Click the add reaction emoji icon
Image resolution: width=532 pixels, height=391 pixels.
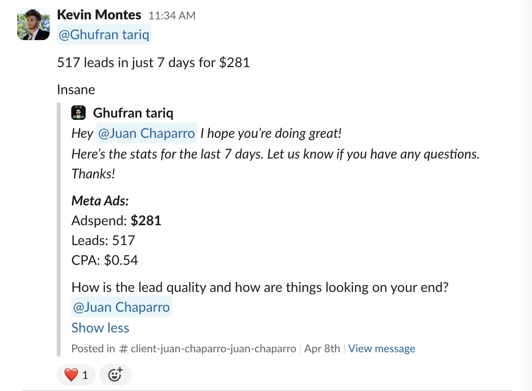(115, 375)
